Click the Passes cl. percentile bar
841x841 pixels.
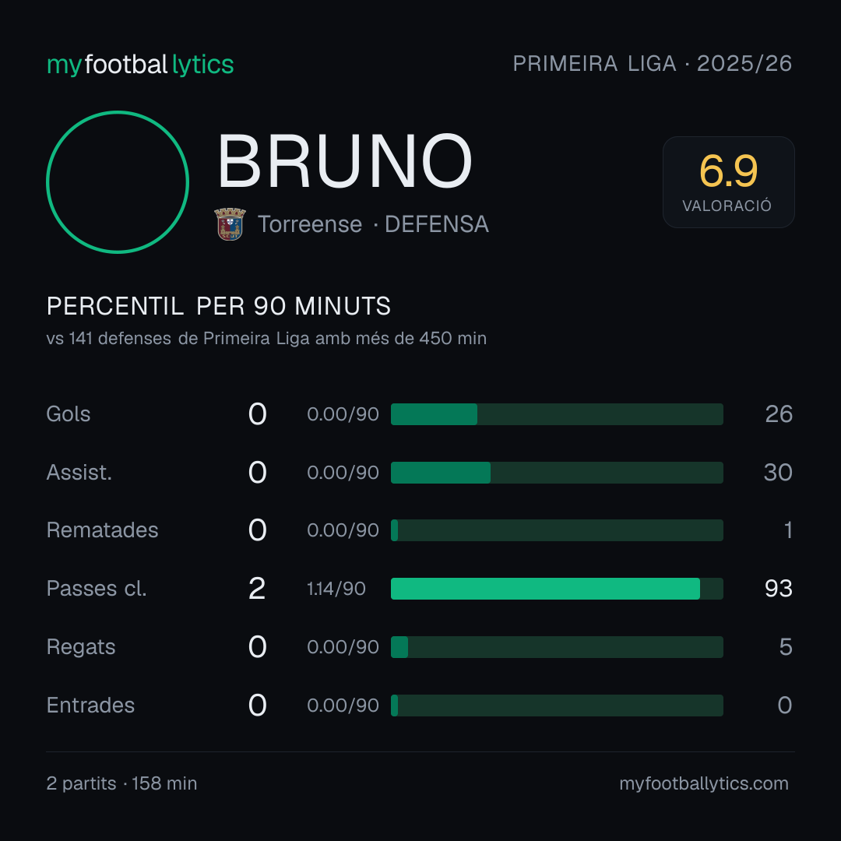coord(557,589)
